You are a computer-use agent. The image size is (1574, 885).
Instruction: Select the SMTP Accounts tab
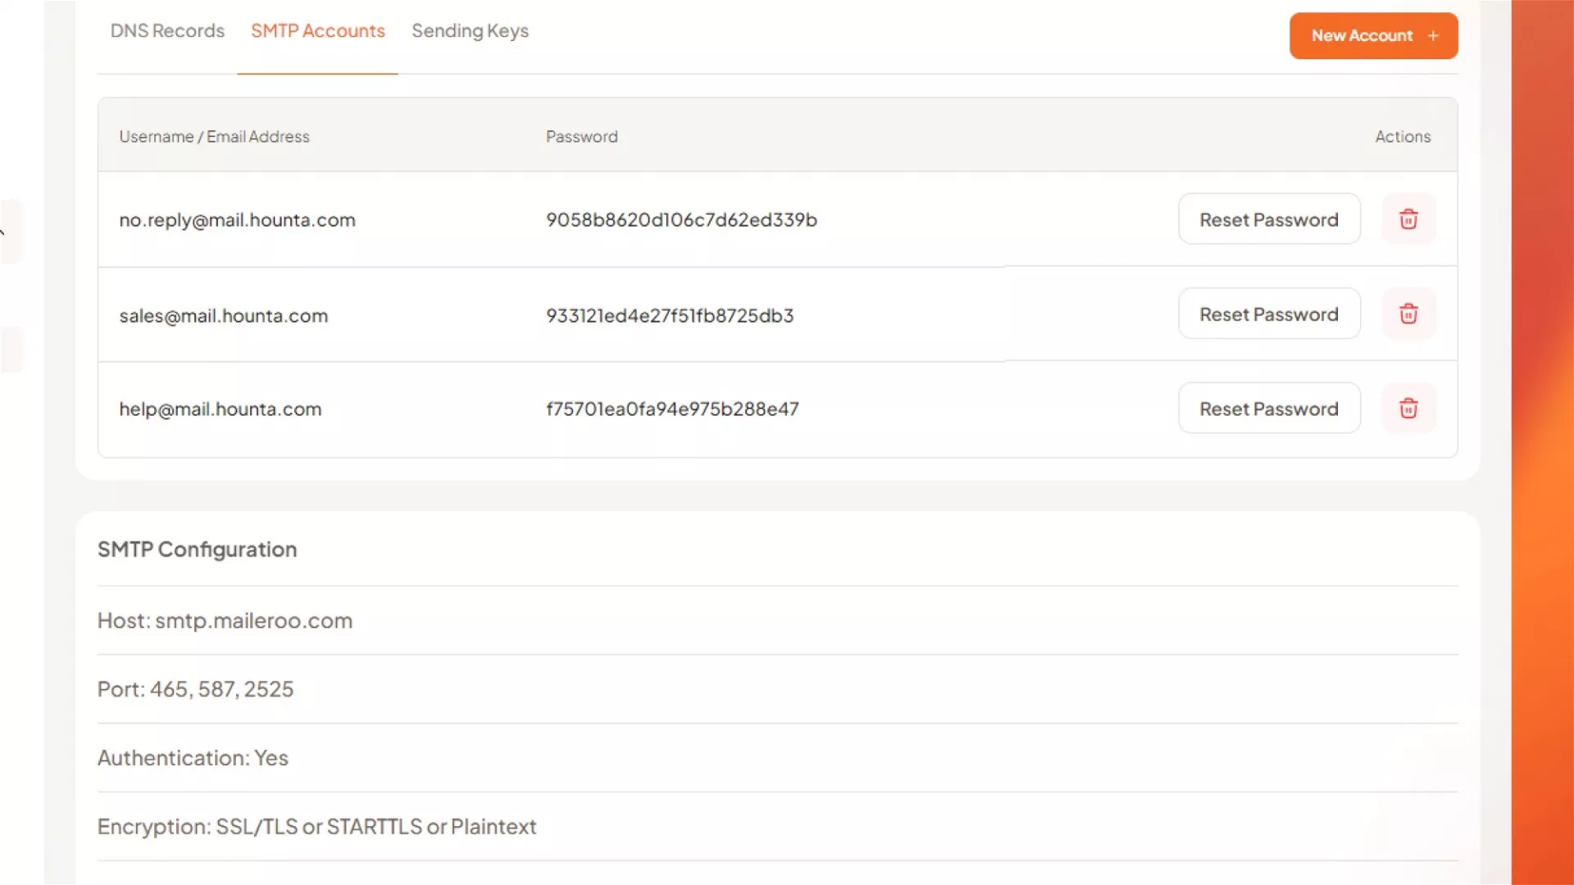click(317, 31)
